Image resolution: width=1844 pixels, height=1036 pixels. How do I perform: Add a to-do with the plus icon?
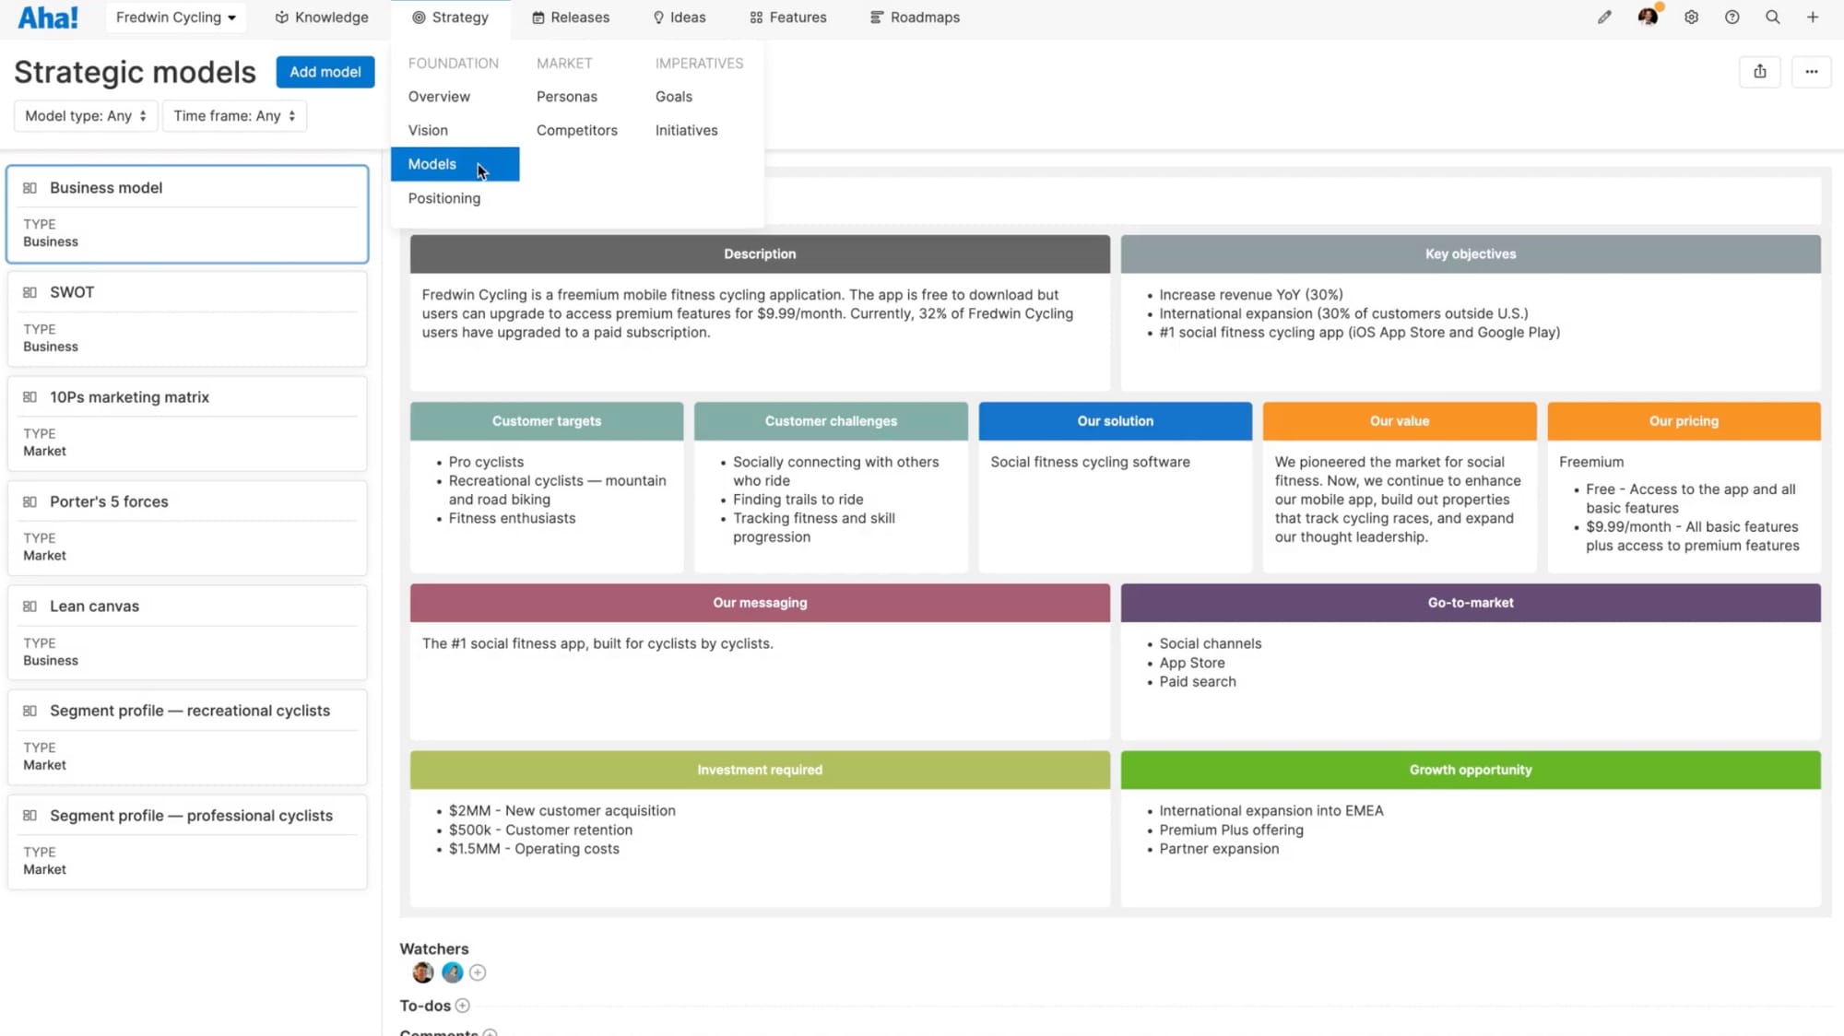(463, 1006)
